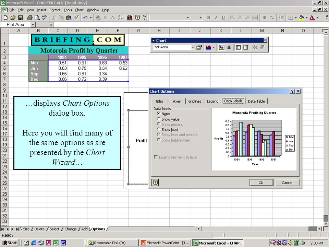Select the Show label radio button
The height and width of the screenshot is (247, 329).
pyautogui.click(x=159, y=129)
